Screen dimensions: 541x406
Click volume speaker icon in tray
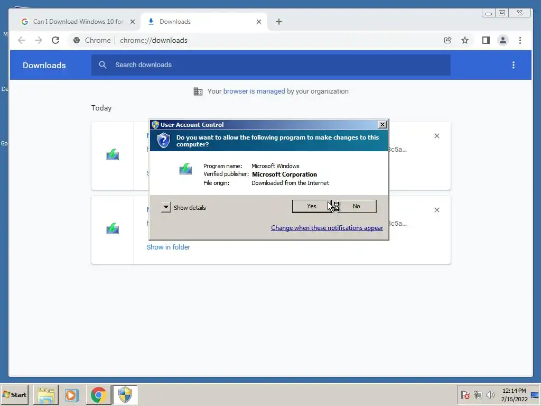pos(490,395)
